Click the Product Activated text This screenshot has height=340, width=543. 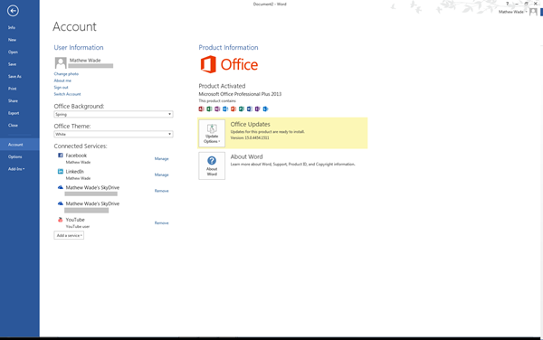point(222,86)
